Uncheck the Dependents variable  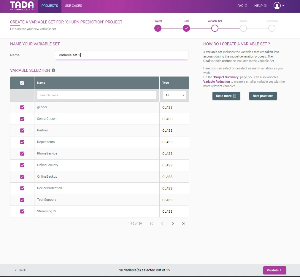tap(22, 142)
